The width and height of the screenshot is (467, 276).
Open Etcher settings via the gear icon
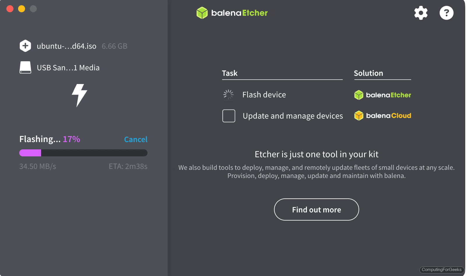pyautogui.click(x=421, y=13)
